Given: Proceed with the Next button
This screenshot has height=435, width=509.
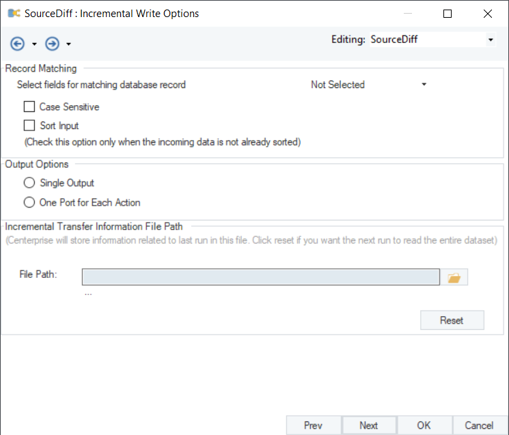Looking at the screenshot, I should click(369, 425).
